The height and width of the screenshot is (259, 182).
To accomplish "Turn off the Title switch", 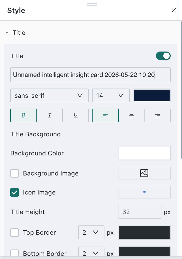I will pyautogui.click(x=163, y=56).
